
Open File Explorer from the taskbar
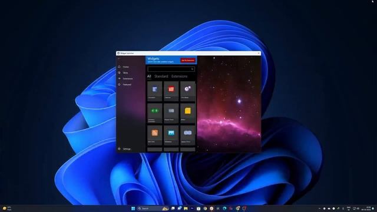(186, 208)
